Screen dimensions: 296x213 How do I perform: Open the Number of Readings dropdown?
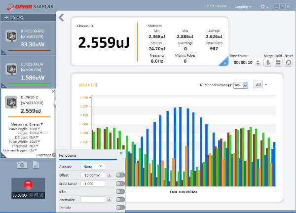click(241, 85)
